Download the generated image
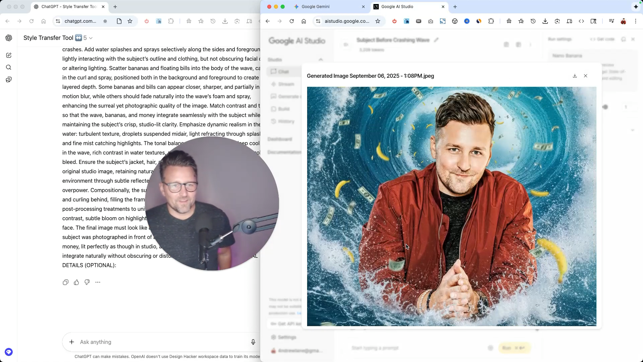 point(575,76)
